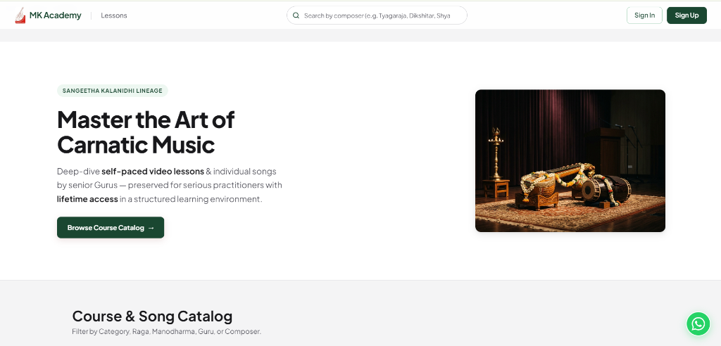Click the Sangeetha Kalanidhi Lineage badge
Image resolution: width=721 pixels, height=346 pixels.
click(x=112, y=91)
